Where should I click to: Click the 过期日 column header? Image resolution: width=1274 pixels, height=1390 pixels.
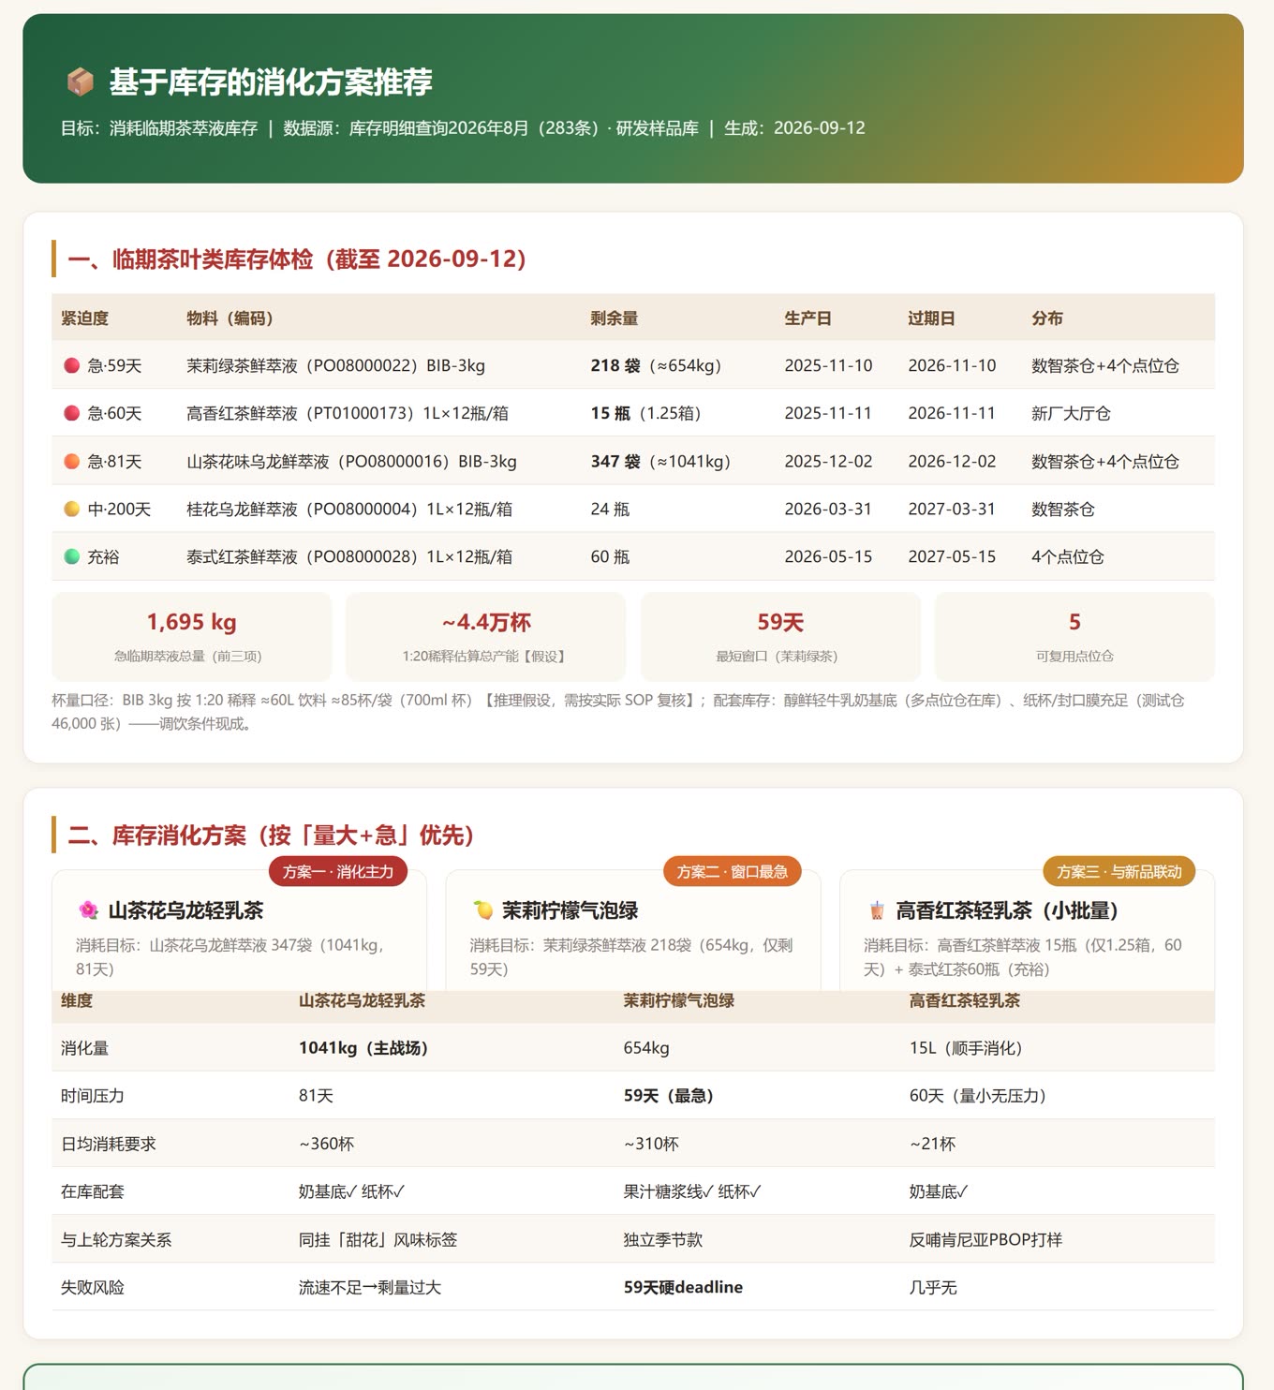click(931, 318)
